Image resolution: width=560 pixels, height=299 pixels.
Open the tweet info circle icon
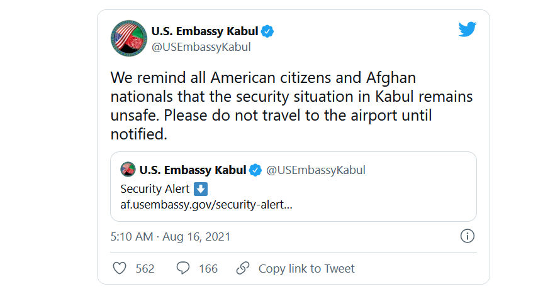point(467,236)
